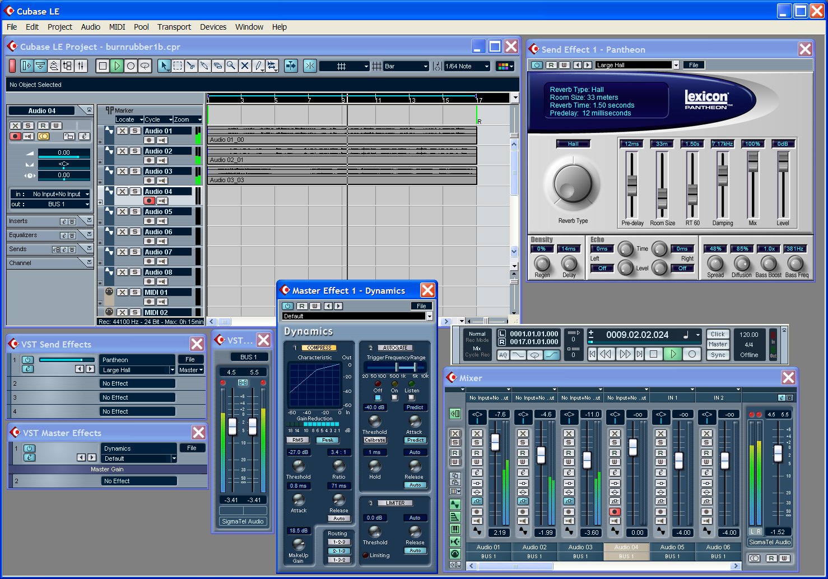Viewport: 828px width, 579px height.
Task: Toggle Pantheon effect power button
Action: tap(537, 65)
